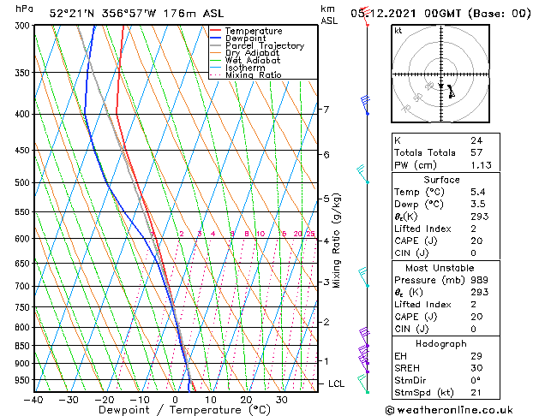Click the Most Unstable section heading
Screen dimensions: 539x416
440,268
